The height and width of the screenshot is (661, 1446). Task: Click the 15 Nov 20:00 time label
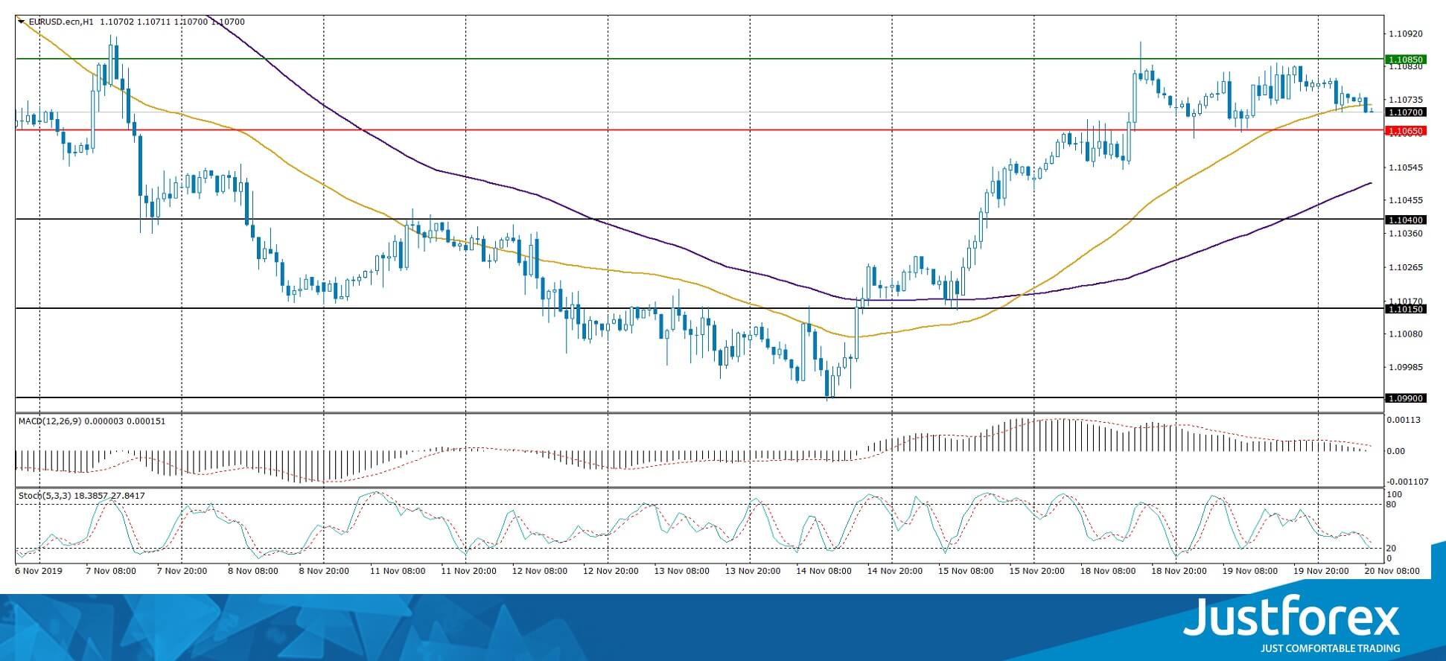click(x=1037, y=571)
